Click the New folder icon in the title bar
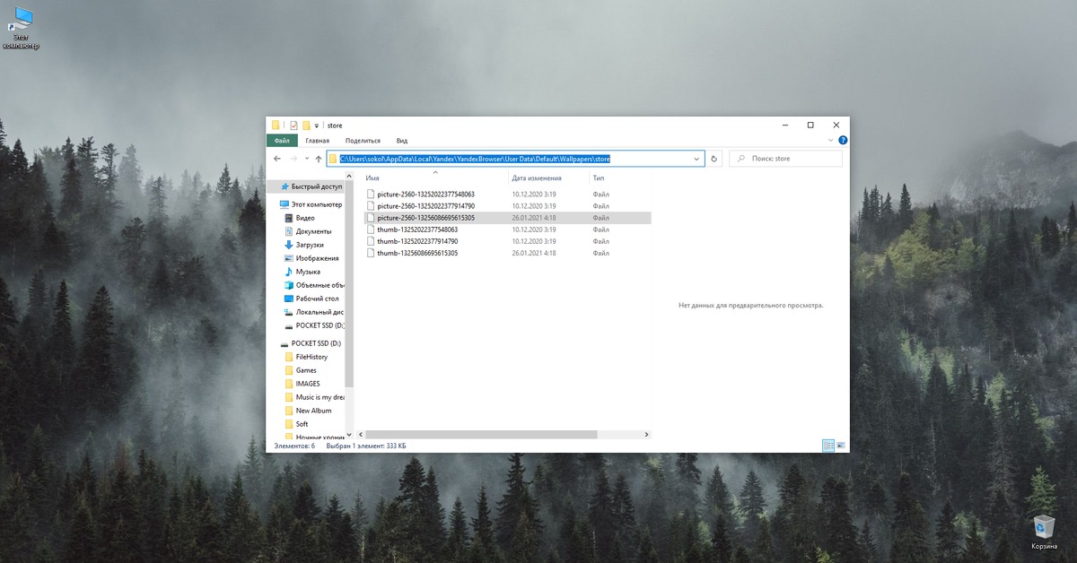 click(x=306, y=126)
